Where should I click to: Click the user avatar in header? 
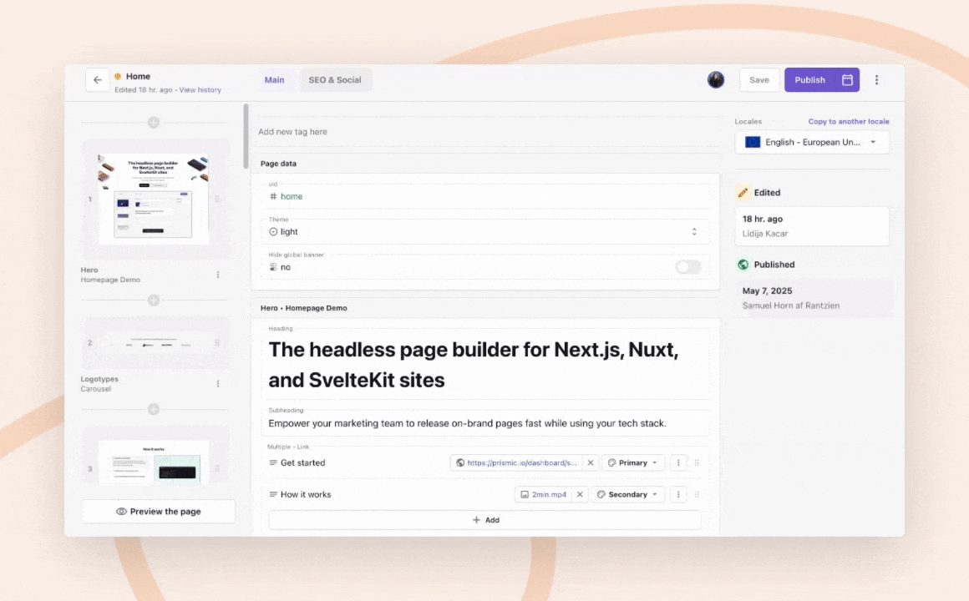tap(716, 80)
